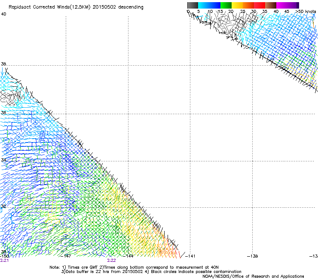Click the latitude label '40'

point(3,14)
